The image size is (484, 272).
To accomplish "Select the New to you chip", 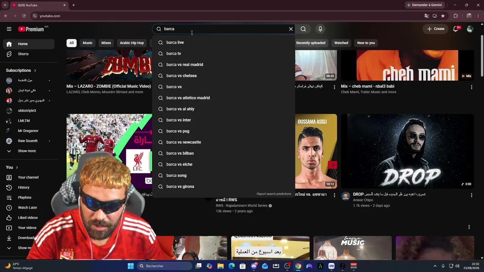I will 366,43.
